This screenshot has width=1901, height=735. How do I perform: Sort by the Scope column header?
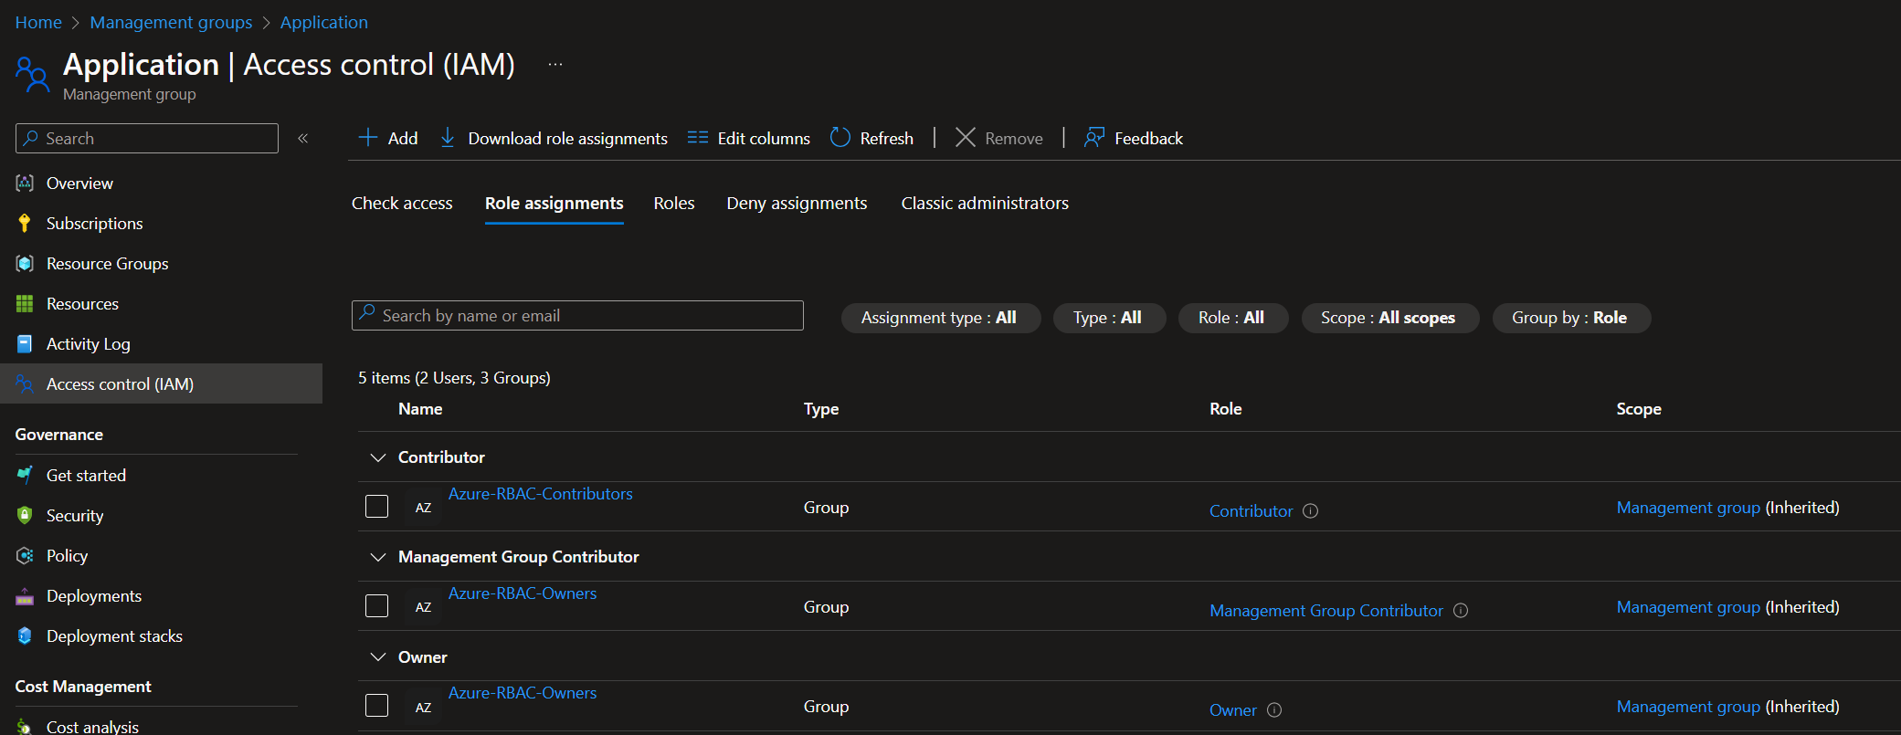pyautogui.click(x=1639, y=409)
